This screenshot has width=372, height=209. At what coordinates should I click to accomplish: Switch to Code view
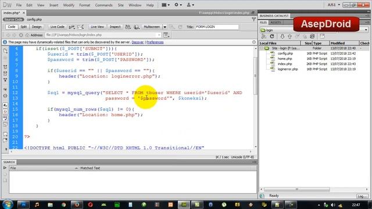[12, 27]
